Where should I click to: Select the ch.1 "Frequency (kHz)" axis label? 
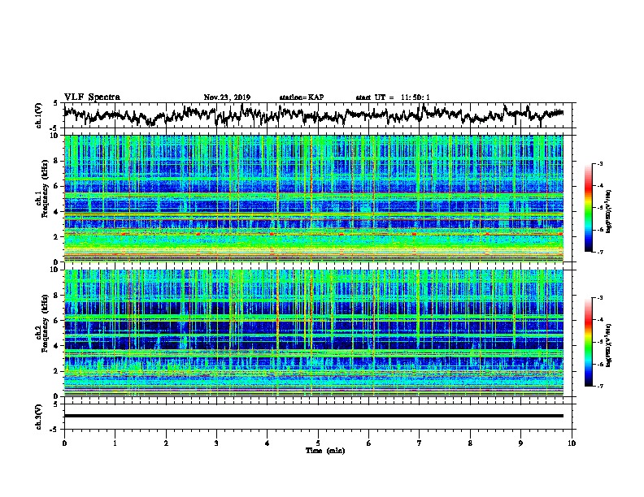coord(45,189)
